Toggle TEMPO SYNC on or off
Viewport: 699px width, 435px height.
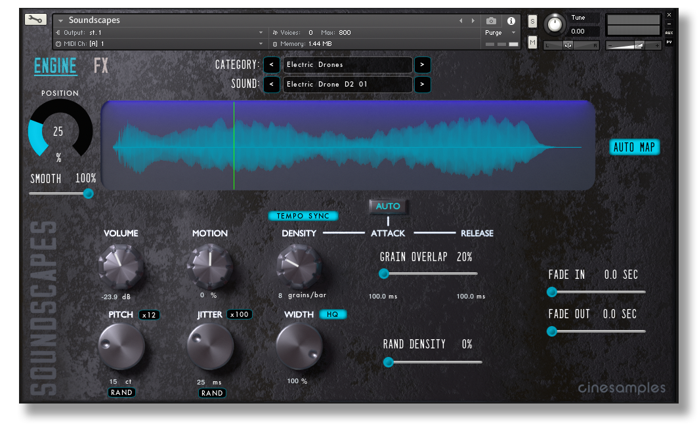(x=303, y=216)
